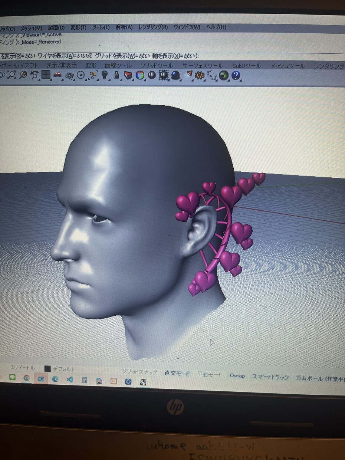Image resolution: width=345 pixels, height=460 pixels.
Task: Toggle グリッドを表示(W)=はい command option
Action: point(122,56)
